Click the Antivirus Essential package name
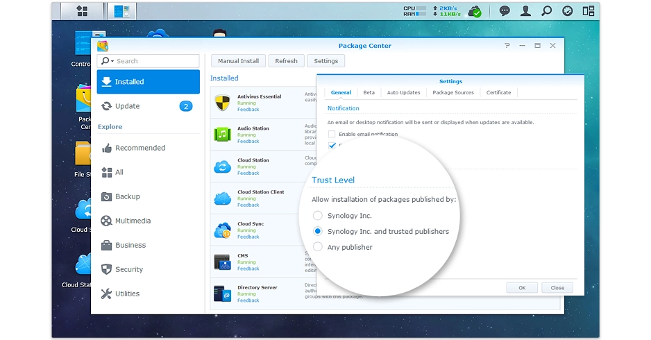Screen dimensions: 651x340 [x=259, y=96]
